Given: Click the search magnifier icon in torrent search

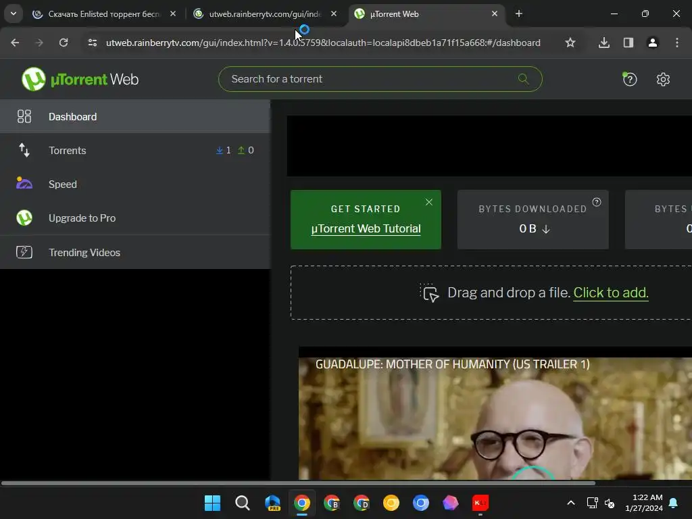Looking at the screenshot, I should coord(524,79).
